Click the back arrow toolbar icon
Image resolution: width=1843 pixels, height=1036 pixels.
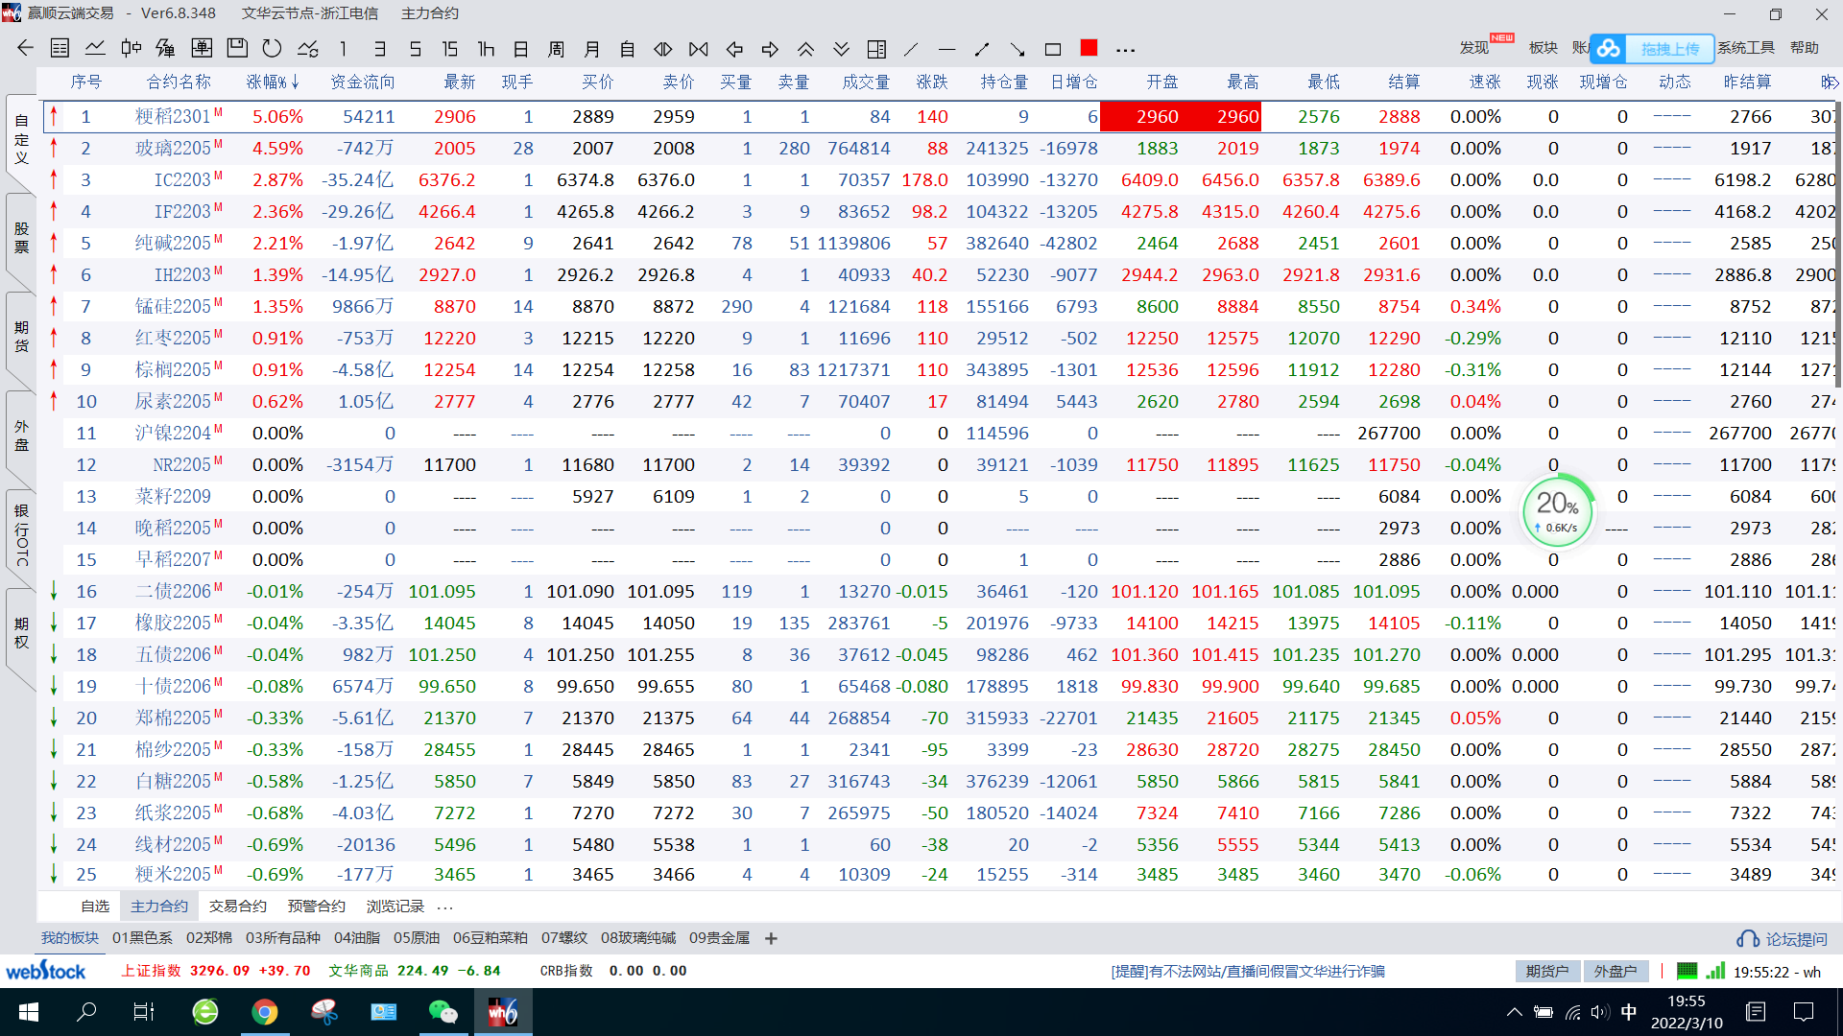(x=26, y=48)
